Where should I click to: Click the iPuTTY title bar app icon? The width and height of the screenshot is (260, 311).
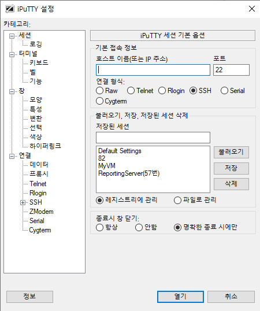(10, 9)
